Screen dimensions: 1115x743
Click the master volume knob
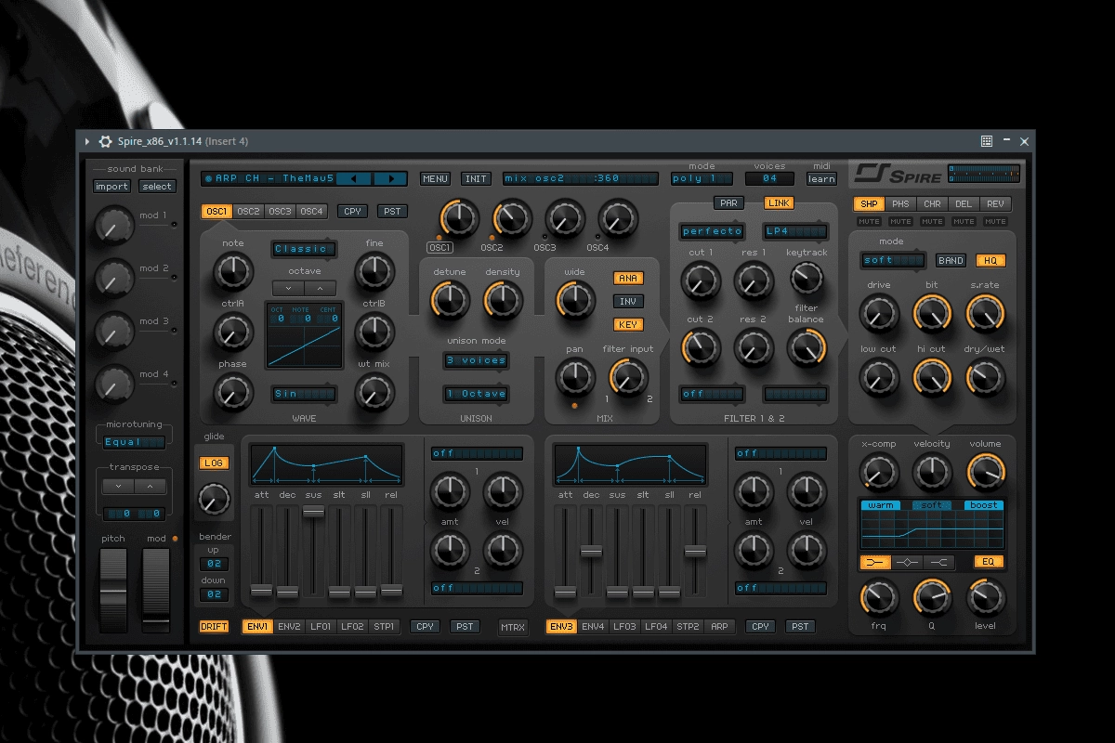click(985, 472)
